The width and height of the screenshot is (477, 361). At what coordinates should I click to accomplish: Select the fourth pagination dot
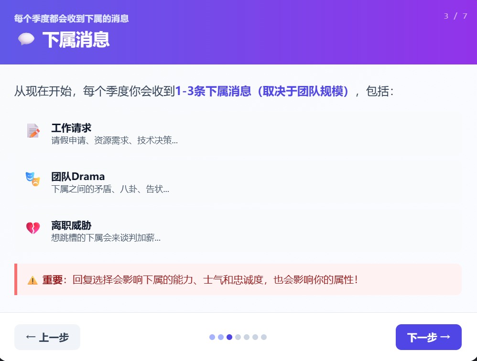pyautogui.click(x=238, y=337)
